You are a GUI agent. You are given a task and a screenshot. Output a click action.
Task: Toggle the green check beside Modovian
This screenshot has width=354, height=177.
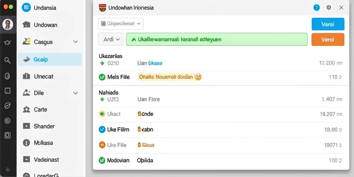(x=102, y=160)
